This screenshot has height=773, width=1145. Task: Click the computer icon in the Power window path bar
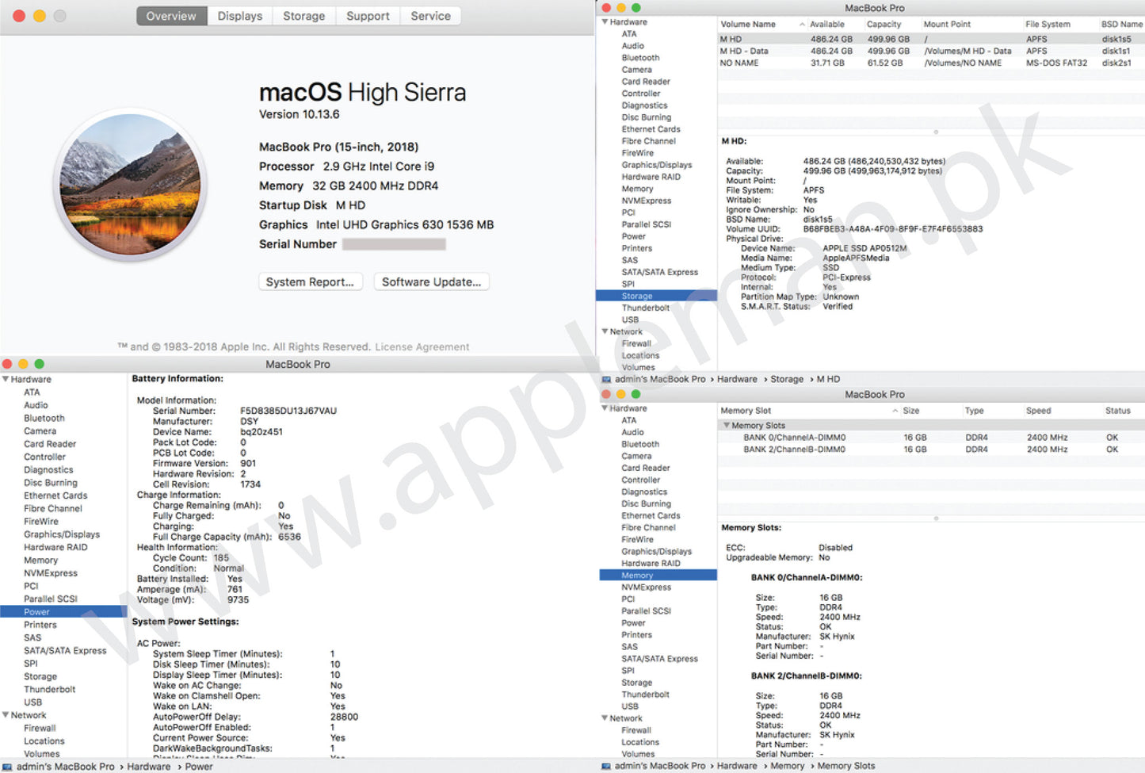(x=7, y=767)
